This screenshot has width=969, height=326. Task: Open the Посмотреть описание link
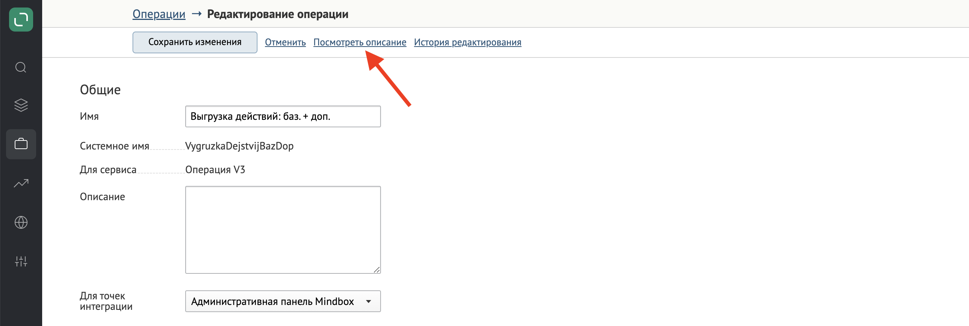(360, 42)
